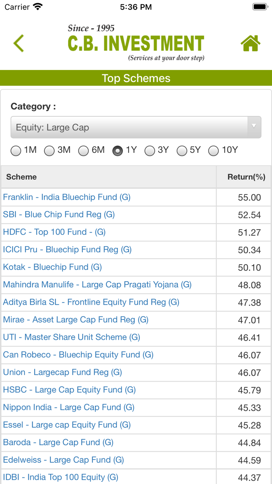Sort by the Return(%) column header
Viewport: 272px width, 484px height.
(x=246, y=177)
